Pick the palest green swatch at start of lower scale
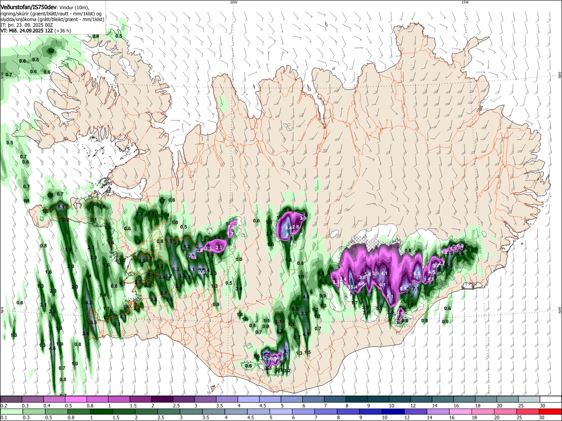562x421 pixels. pyautogui.click(x=11, y=411)
